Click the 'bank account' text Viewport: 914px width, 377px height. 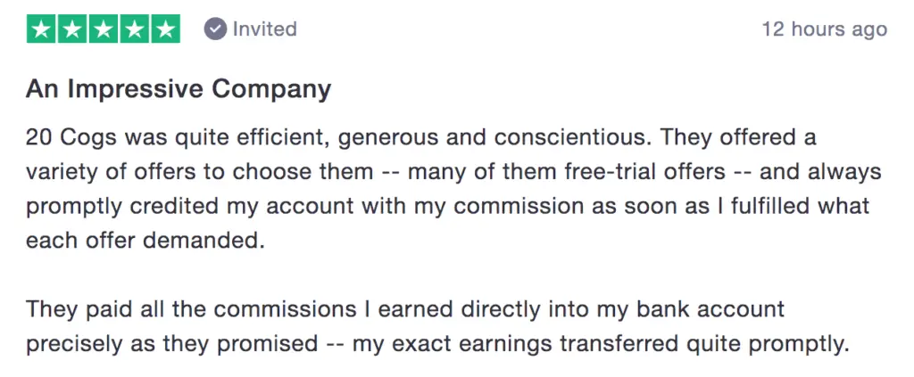[710, 309]
